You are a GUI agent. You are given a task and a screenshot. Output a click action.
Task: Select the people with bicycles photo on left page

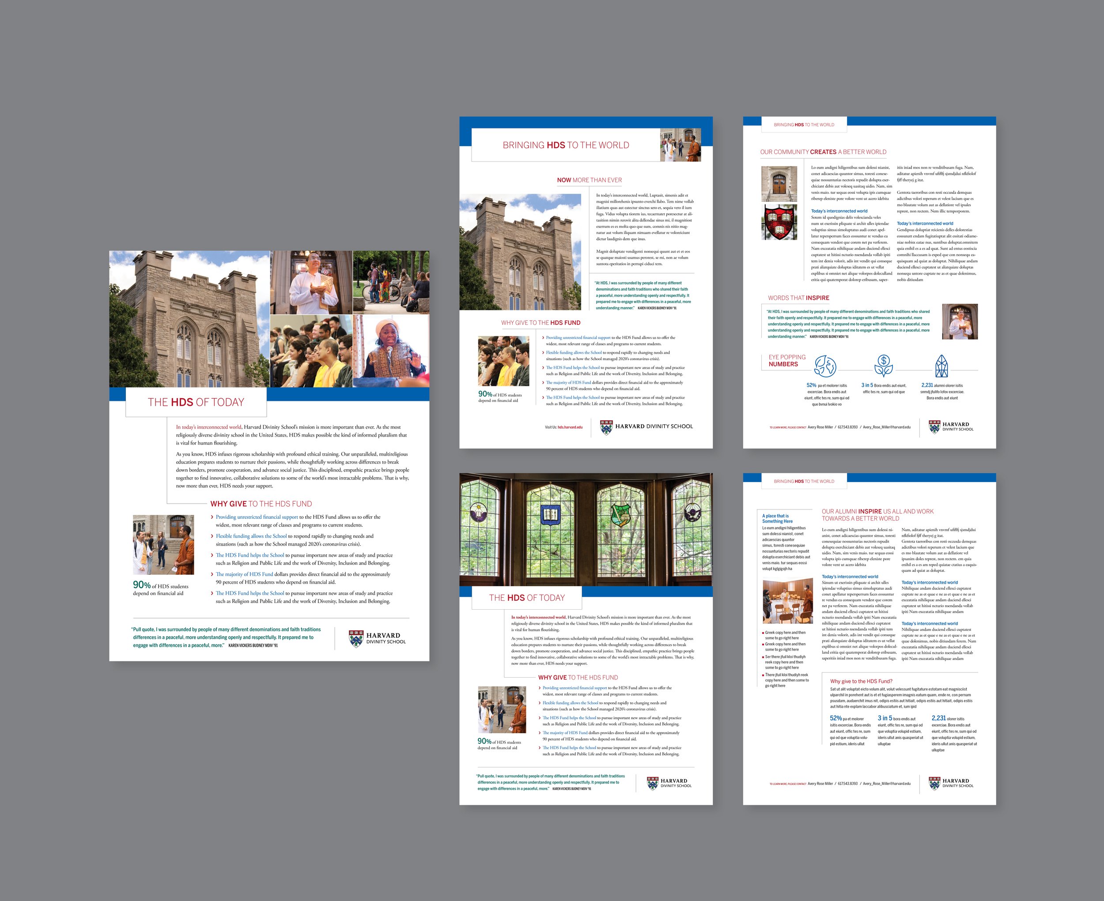391,283
